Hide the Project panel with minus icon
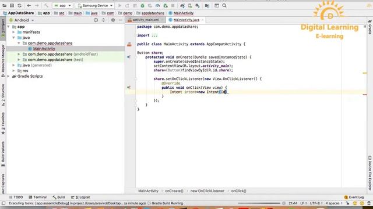Viewport: 373px width, 209px height. pos(121,20)
